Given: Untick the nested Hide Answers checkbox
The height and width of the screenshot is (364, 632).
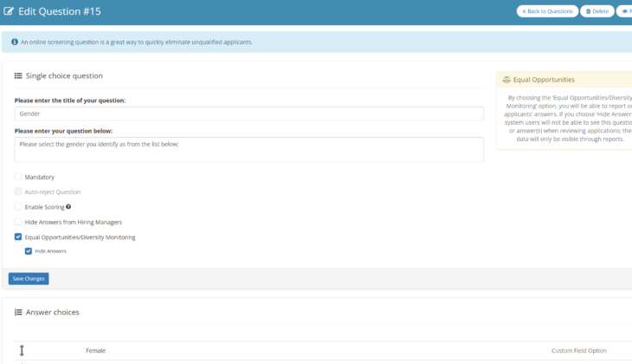Looking at the screenshot, I should click(x=29, y=251).
